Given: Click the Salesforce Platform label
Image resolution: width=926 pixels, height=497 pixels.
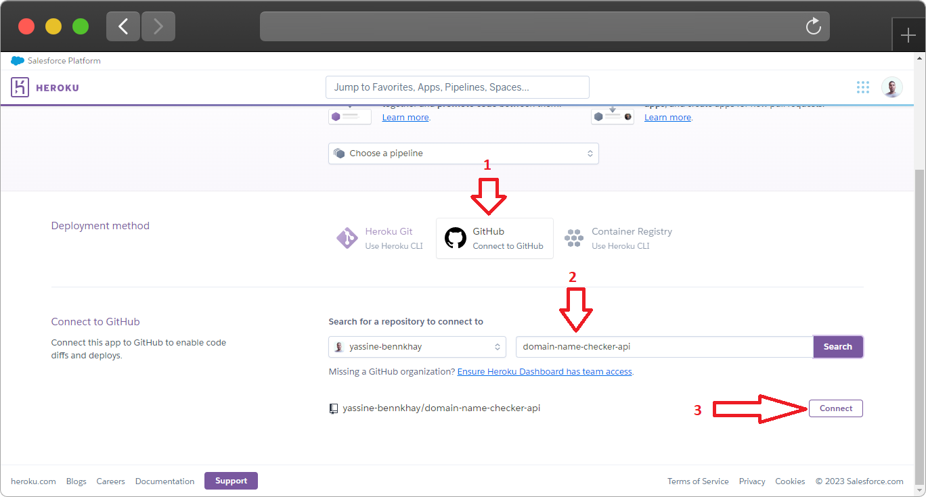Looking at the screenshot, I should 64,61.
